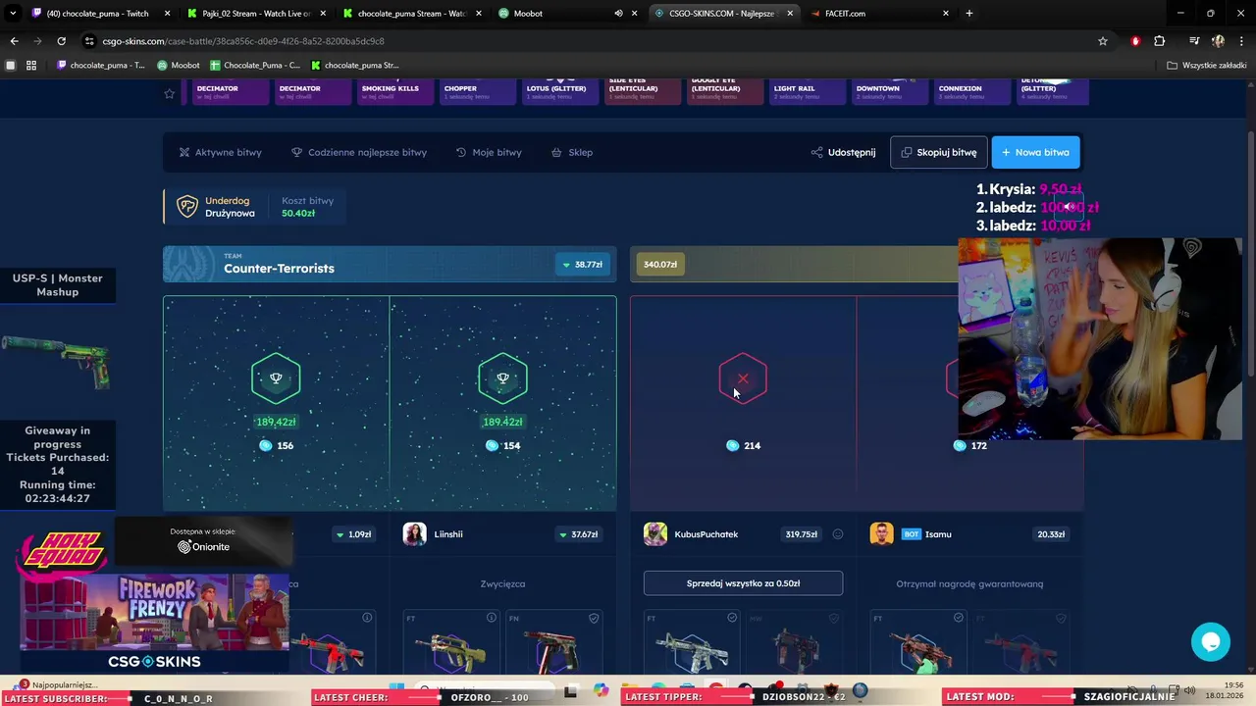This screenshot has height=706, width=1256.
Task: Expand Liinshii's 37.67zł value dropdown
Action: (x=578, y=534)
